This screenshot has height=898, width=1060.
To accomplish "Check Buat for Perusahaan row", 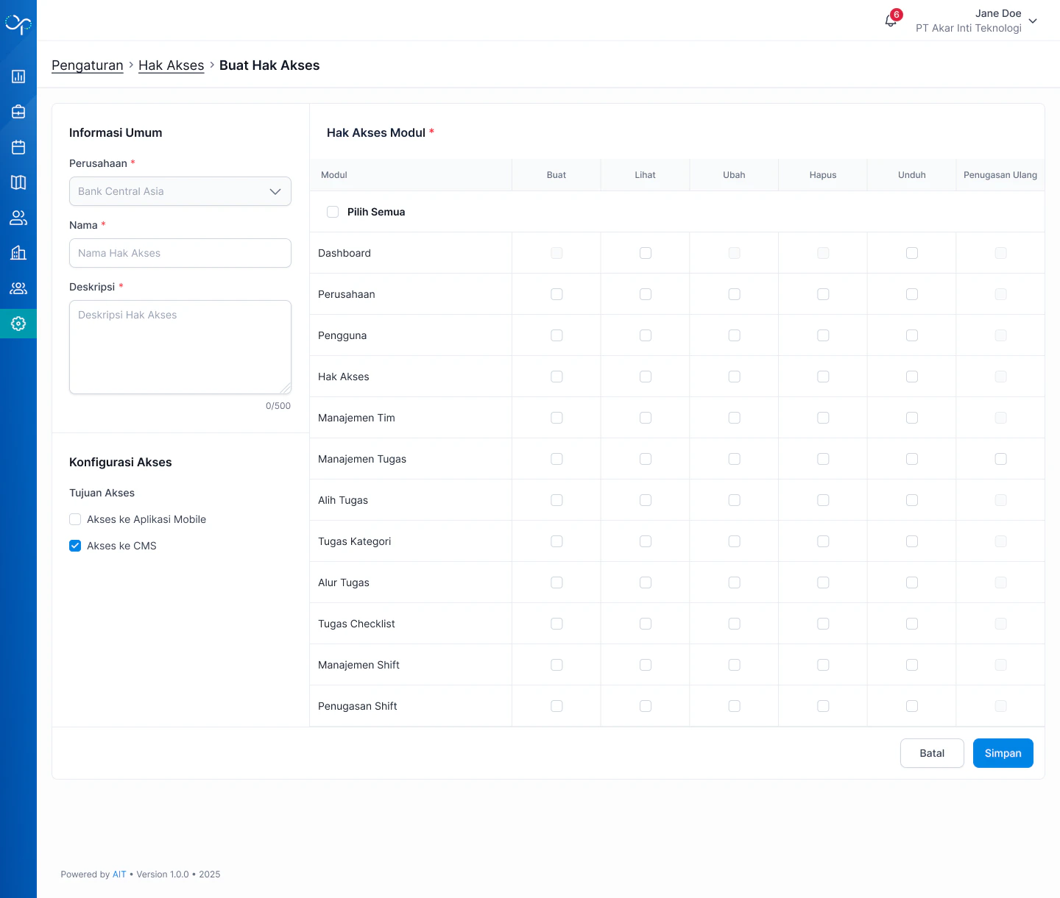I will (x=556, y=294).
